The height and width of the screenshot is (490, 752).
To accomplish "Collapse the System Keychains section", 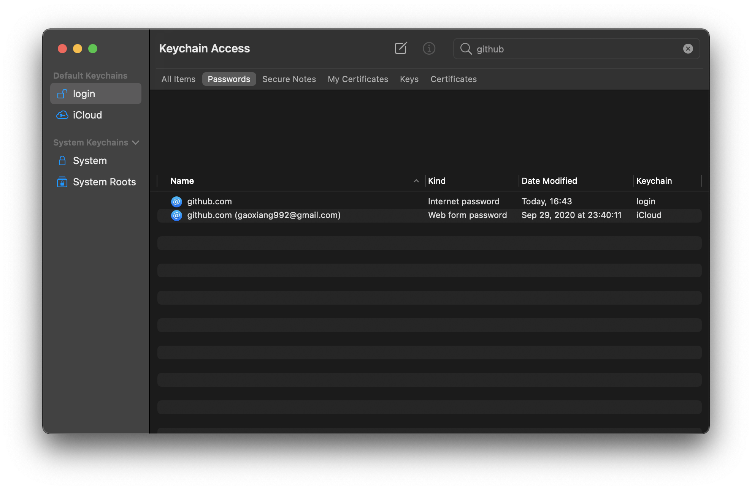I will point(136,142).
